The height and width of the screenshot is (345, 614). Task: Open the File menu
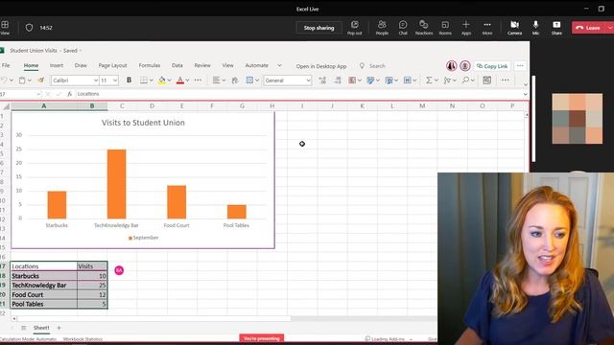tap(6, 65)
